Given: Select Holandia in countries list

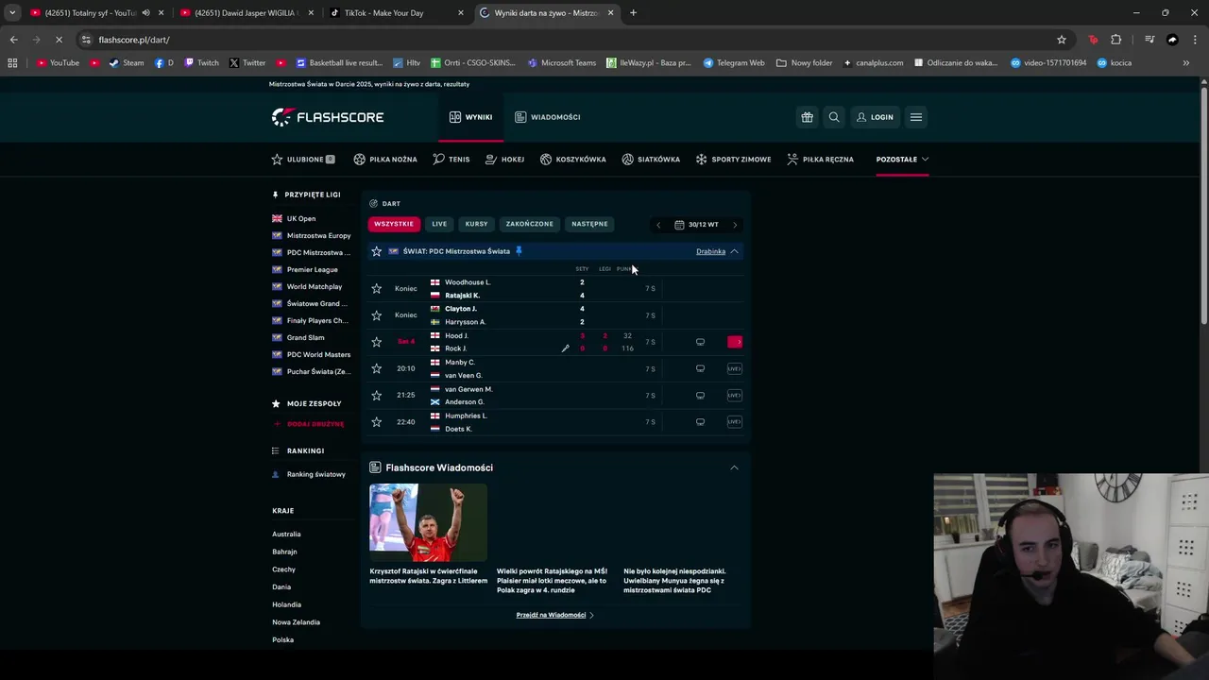Looking at the screenshot, I should tap(286, 604).
